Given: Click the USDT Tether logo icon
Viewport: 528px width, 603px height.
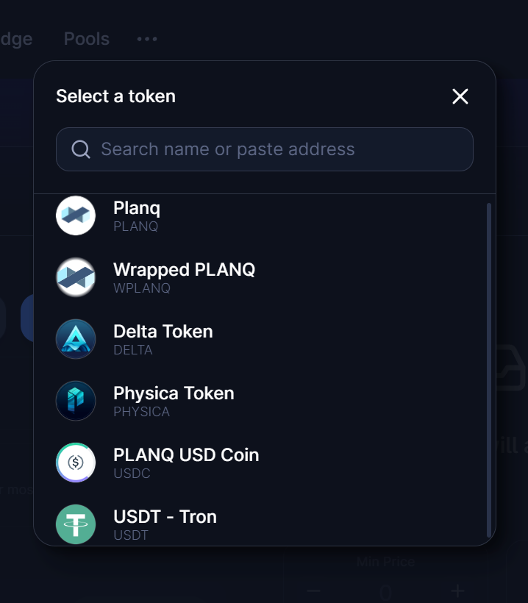Looking at the screenshot, I should pyautogui.click(x=76, y=524).
